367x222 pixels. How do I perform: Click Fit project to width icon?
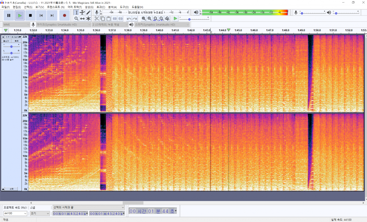coord(161,19)
